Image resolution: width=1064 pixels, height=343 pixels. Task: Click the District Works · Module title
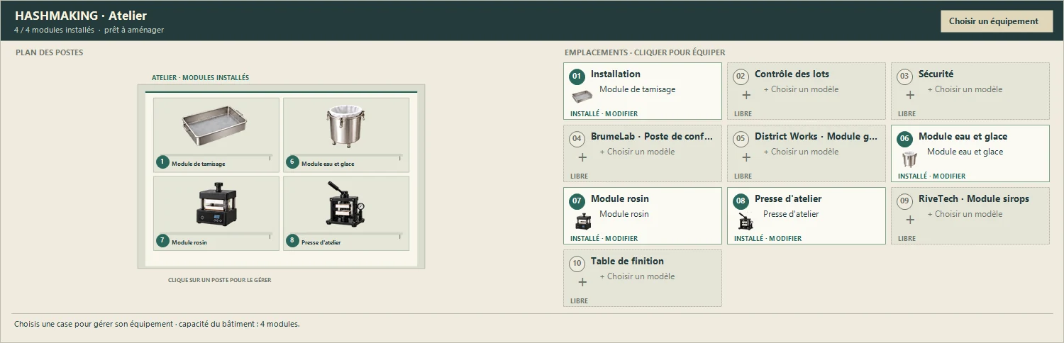[x=816, y=136]
